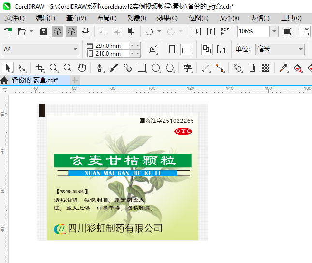This screenshot has width=312, height=263.
Task: Select the second magnifier tool
Action: coord(68,68)
